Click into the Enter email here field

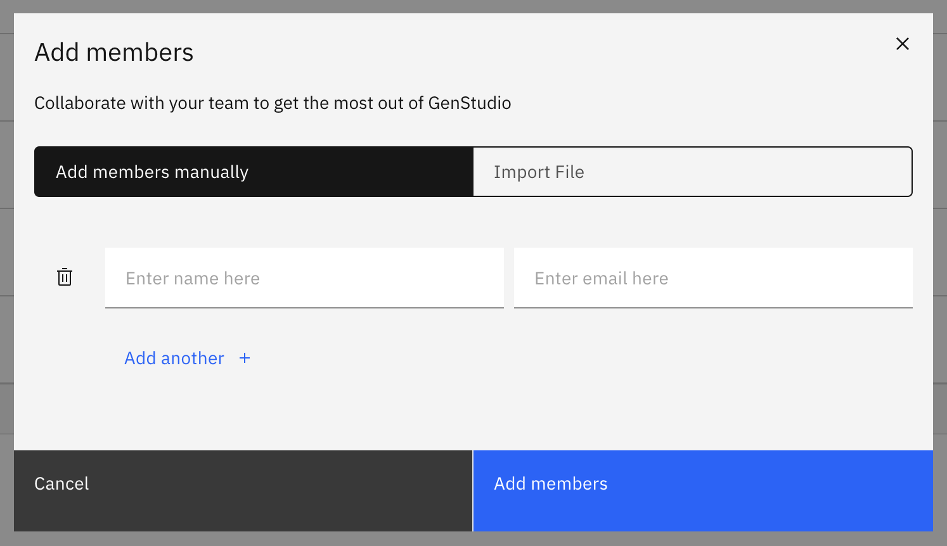pyautogui.click(x=713, y=278)
